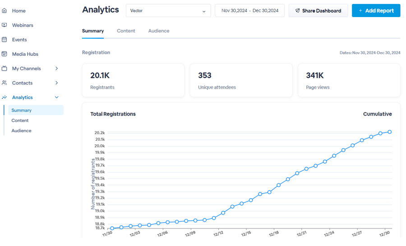Click the Events calendar icon
The width and height of the screenshot is (406, 246).
pos(5,40)
